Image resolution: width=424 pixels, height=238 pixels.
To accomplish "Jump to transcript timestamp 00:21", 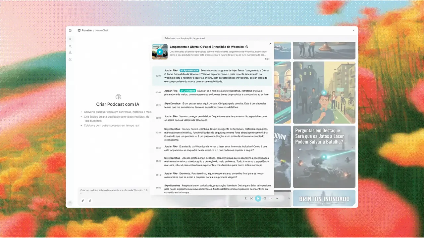I will (158, 105).
